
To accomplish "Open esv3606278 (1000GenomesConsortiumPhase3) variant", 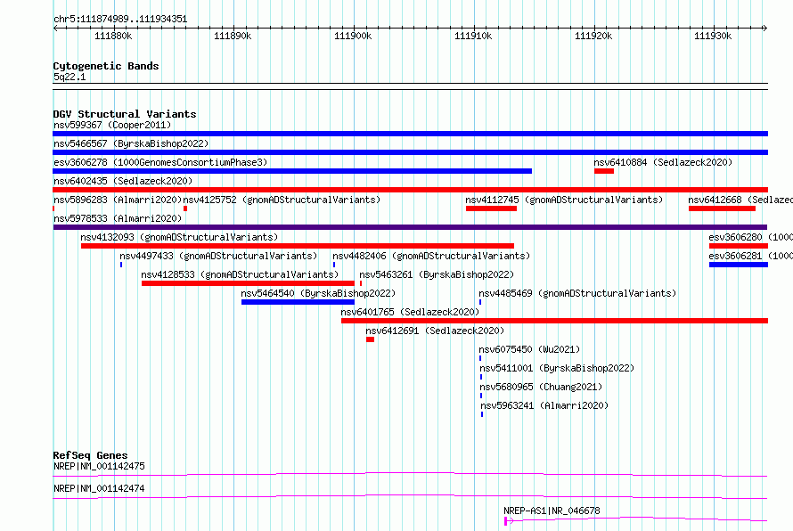I will (x=160, y=162).
